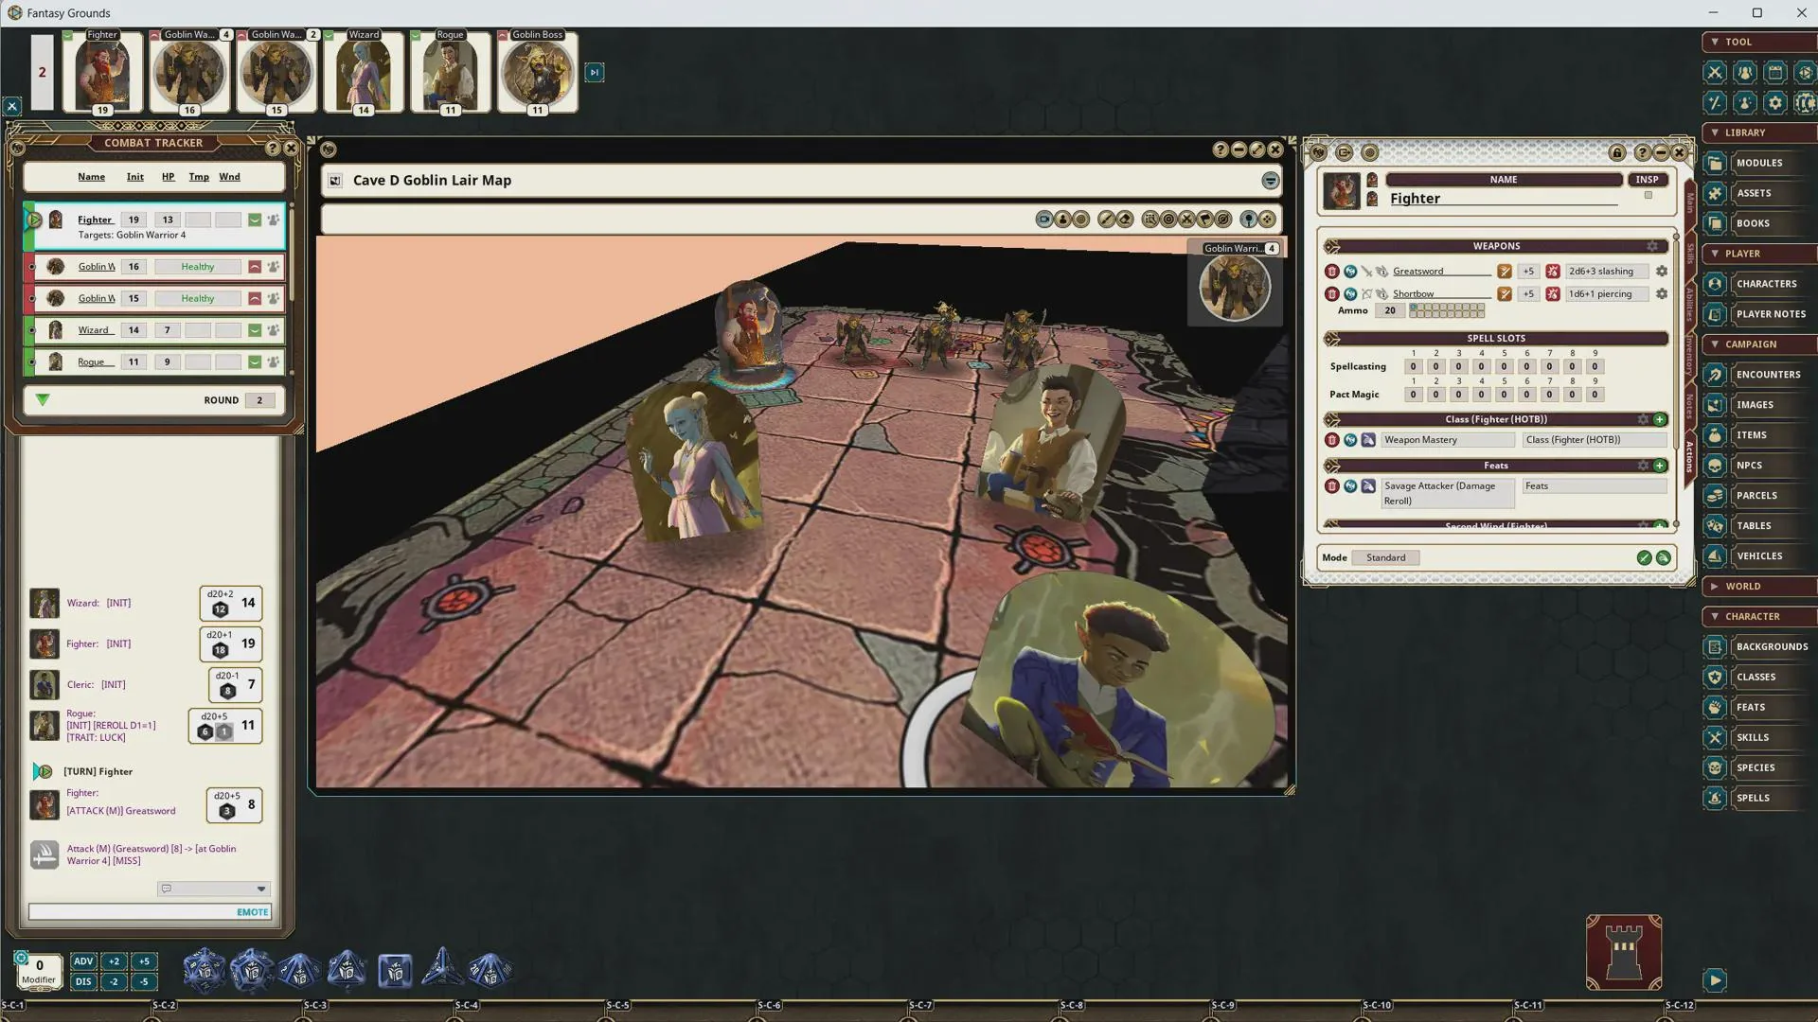Roll the Shortbow damage icon

1553,294
